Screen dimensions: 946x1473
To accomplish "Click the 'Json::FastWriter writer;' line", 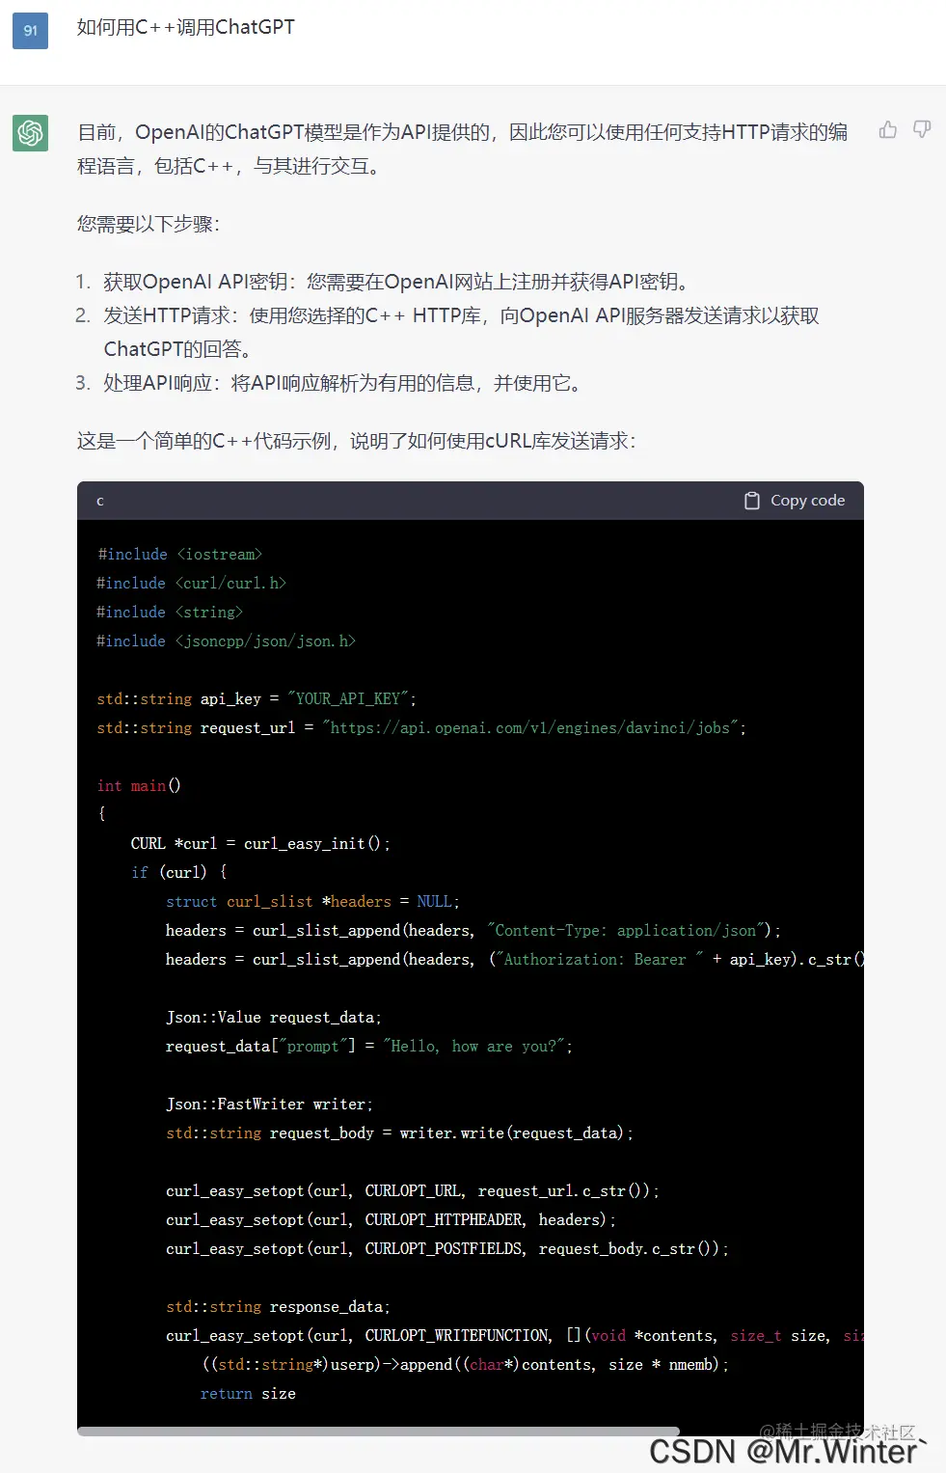I will [269, 1104].
